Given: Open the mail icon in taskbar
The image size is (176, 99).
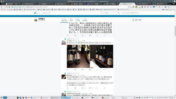Looking at the screenshot, I should pyautogui.click(x=20, y=98).
